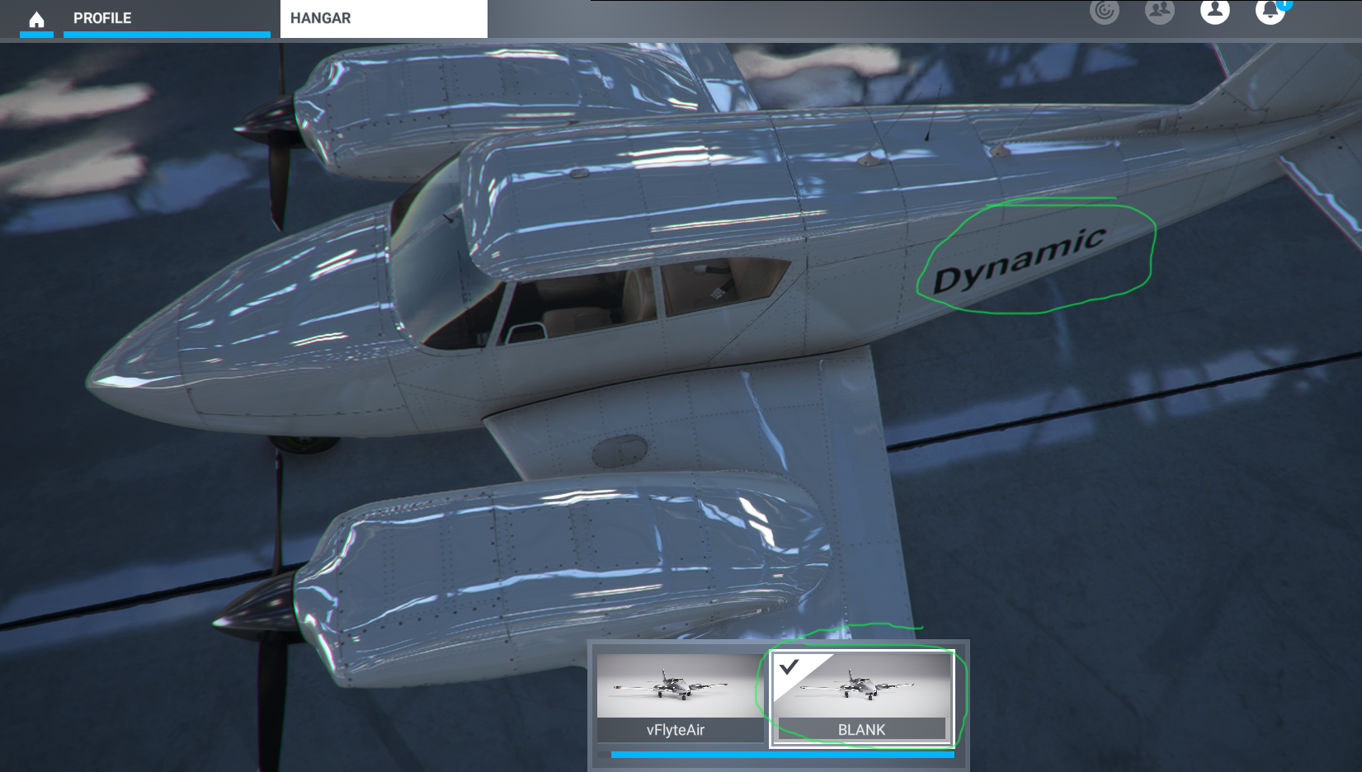Go to the home screen icon
1362x772 pixels.
(36, 19)
